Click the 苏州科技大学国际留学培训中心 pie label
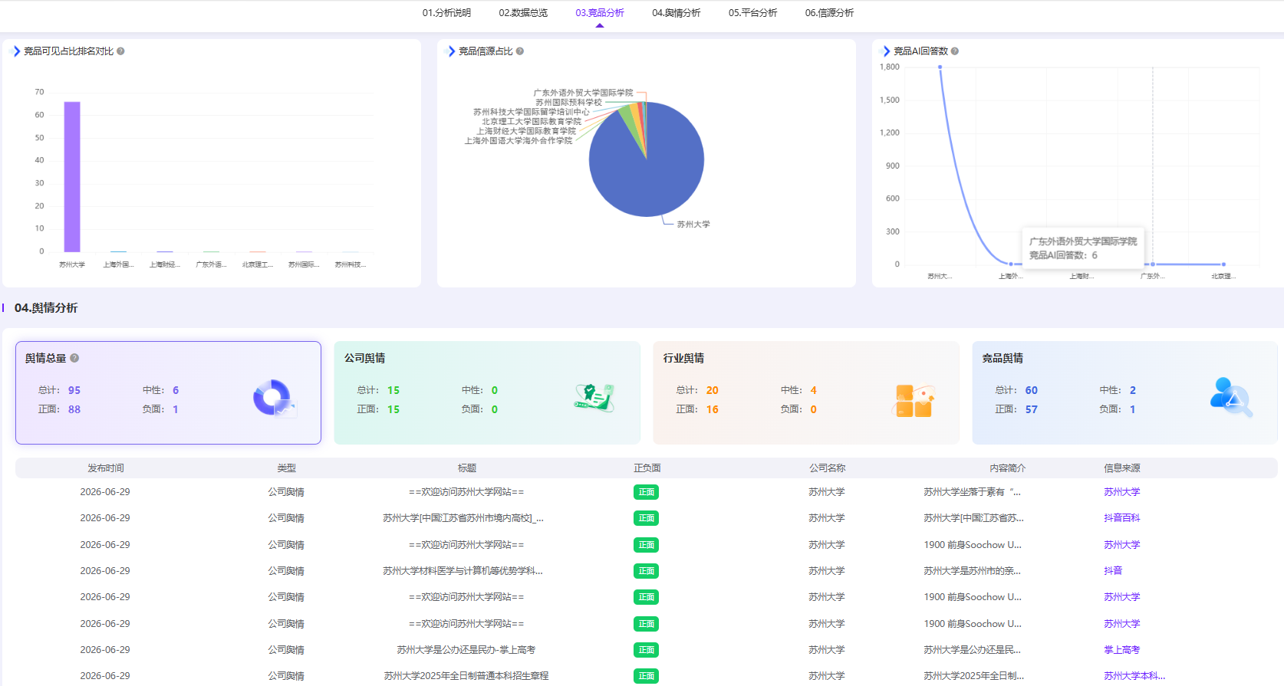This screenshot has width=1284, height=686. pyautogui.click(x=532, y=112)
